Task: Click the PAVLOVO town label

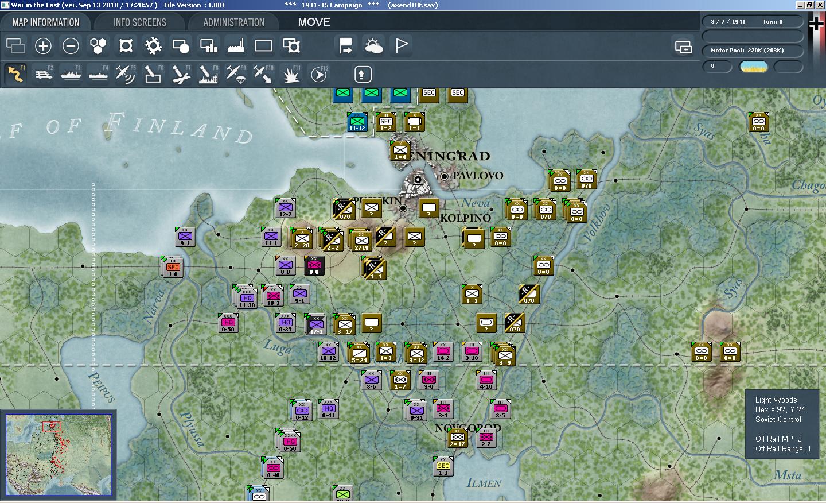Action: [x=478, y=176]
